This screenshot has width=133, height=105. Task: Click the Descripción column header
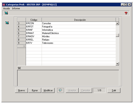point(79,20)
